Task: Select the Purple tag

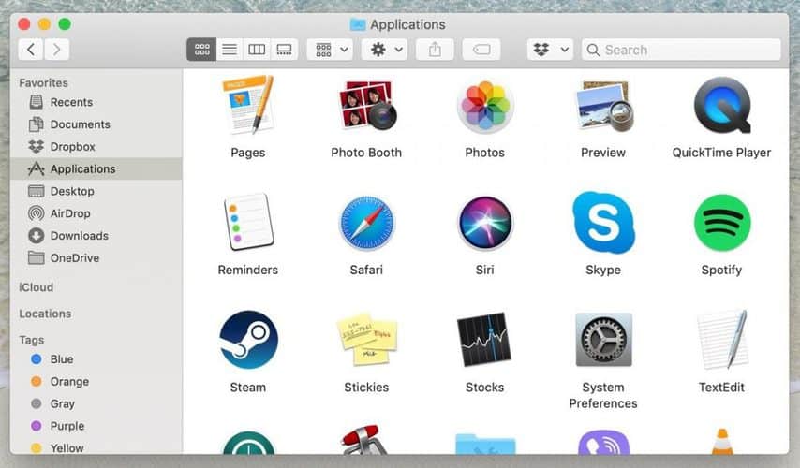Action: tap(96, 426)
